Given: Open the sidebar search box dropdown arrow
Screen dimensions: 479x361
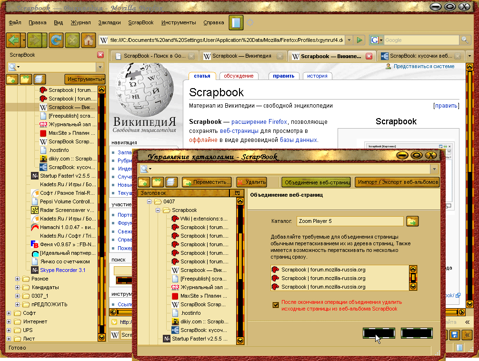Looking at the screenshot, I should (100, 67).
